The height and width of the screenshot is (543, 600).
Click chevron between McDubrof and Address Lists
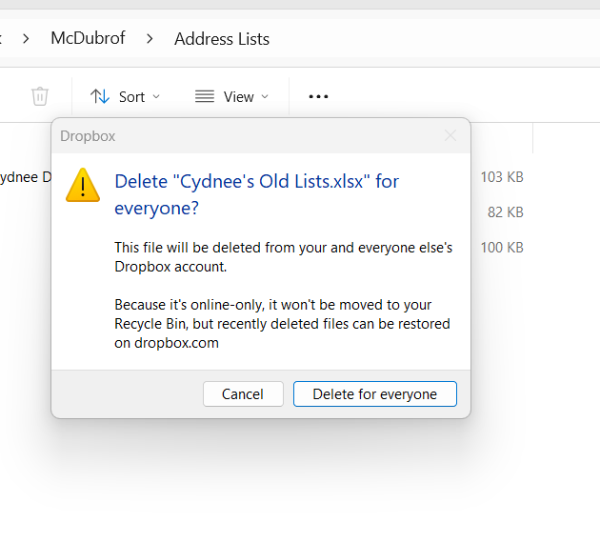150,39
